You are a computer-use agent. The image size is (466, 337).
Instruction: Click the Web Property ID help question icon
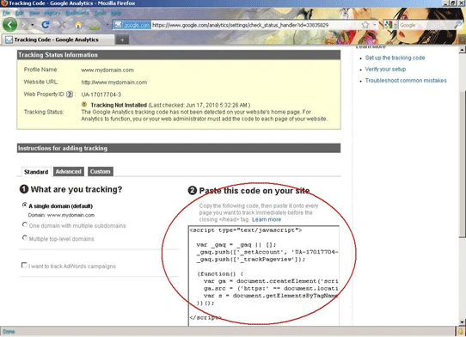point(70,95)
